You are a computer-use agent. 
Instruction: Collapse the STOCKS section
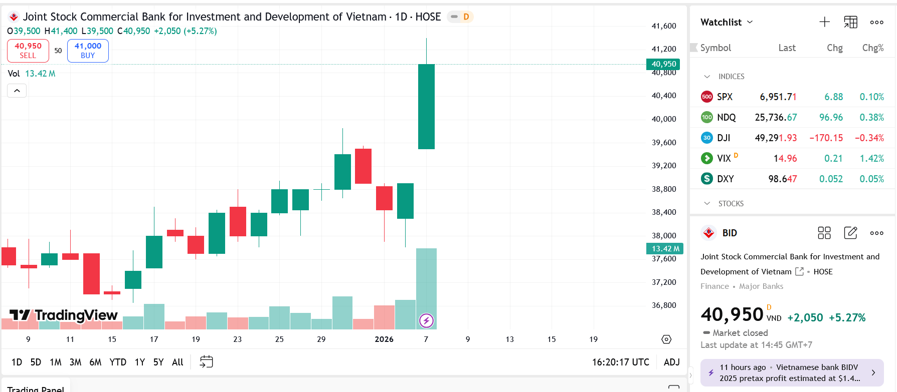tap(707, 204)
